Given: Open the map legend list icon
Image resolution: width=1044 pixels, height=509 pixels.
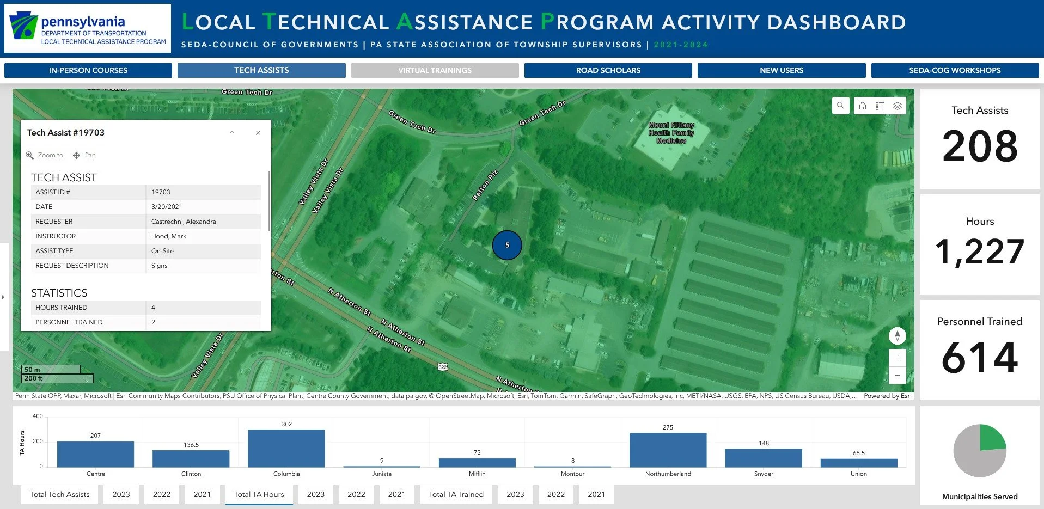Looking at the screenshot, I should [x=880, y=106].
